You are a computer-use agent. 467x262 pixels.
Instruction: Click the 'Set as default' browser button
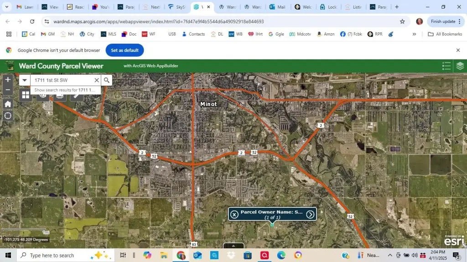tap(125, 50)
